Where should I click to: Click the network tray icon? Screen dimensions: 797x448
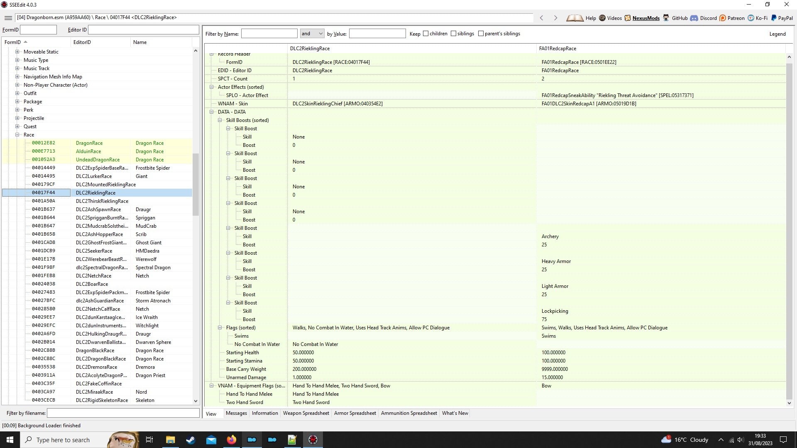click(x=731, y=440)
